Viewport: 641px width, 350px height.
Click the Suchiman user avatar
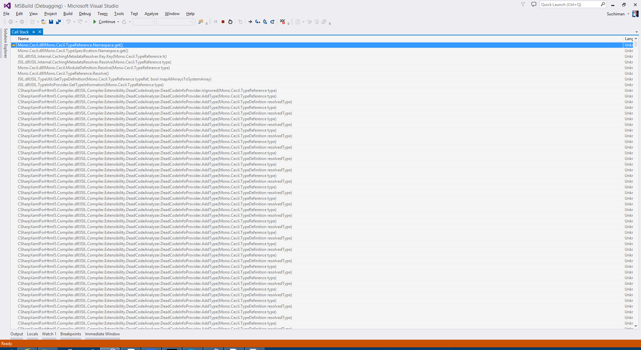coord(635,14)
